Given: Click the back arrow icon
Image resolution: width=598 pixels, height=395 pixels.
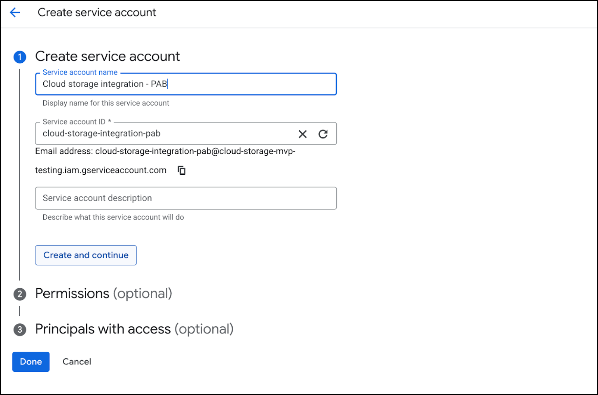Looking at the screenshot, I should click(15, 13).
